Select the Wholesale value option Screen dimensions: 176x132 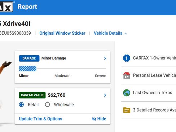coord(47,105)
